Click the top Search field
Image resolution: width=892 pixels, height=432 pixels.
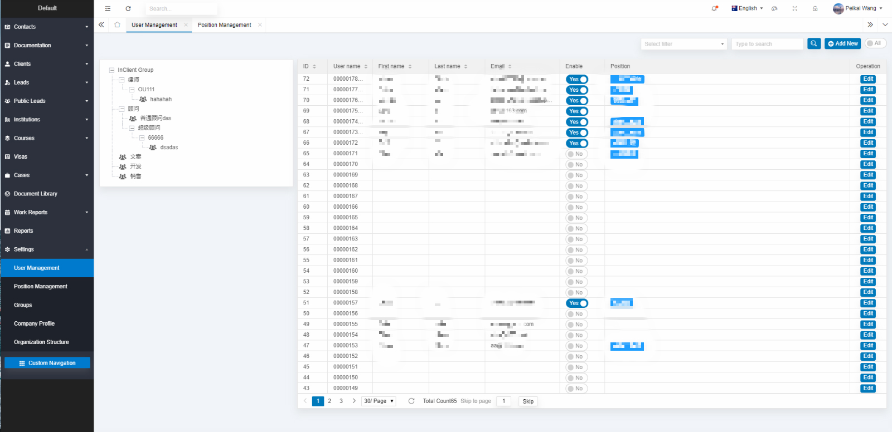tap(181, 9)
